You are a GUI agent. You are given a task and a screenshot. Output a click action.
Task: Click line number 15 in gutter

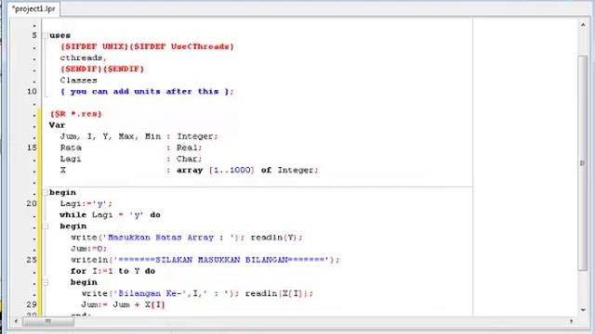[32, 148]
